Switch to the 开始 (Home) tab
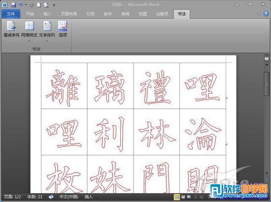This screenshot has width=271, height=202. [x=30, y=14]
